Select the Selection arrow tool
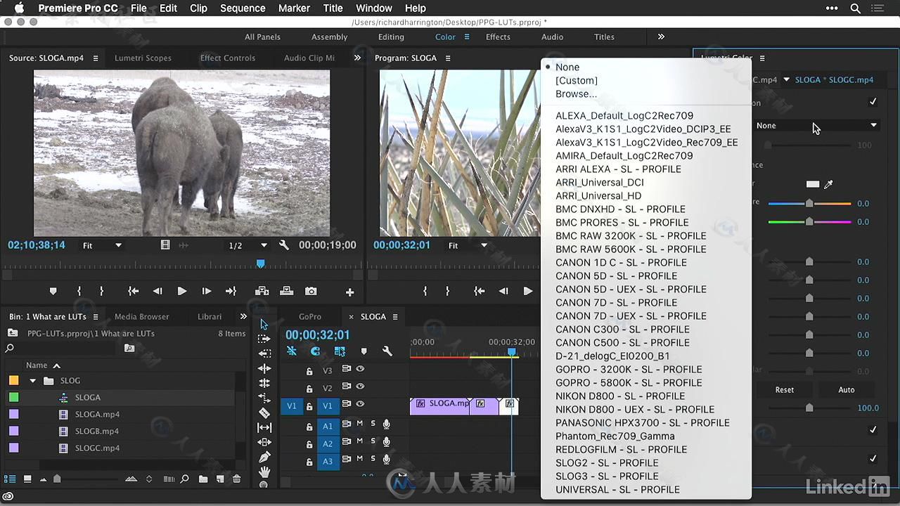 click(x=264, y=324)
